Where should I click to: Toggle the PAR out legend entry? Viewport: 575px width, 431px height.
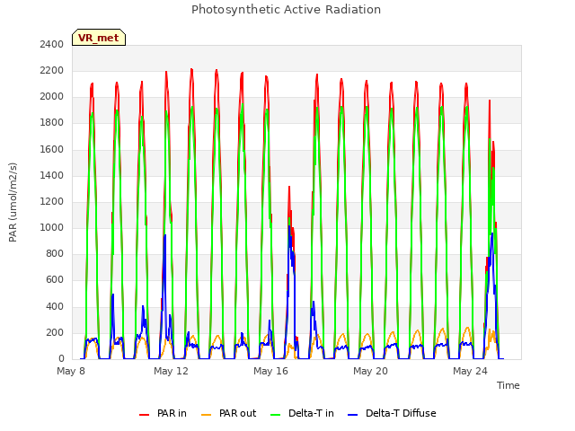pyautogui.click(x=229, y=413)
